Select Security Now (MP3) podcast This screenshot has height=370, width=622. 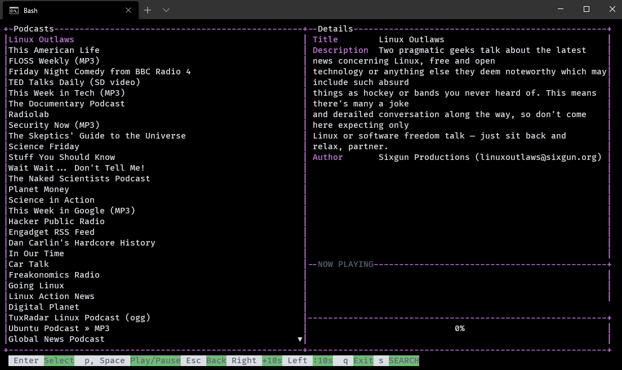[54, 125]
